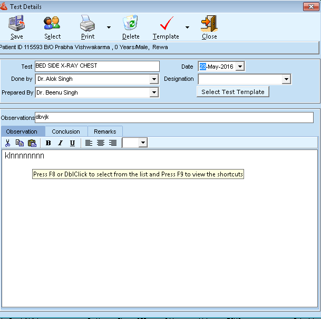The width and height of the screenshot is (321, 319).
Task: Expand the Designation combo box
Action: click(286, 79)
